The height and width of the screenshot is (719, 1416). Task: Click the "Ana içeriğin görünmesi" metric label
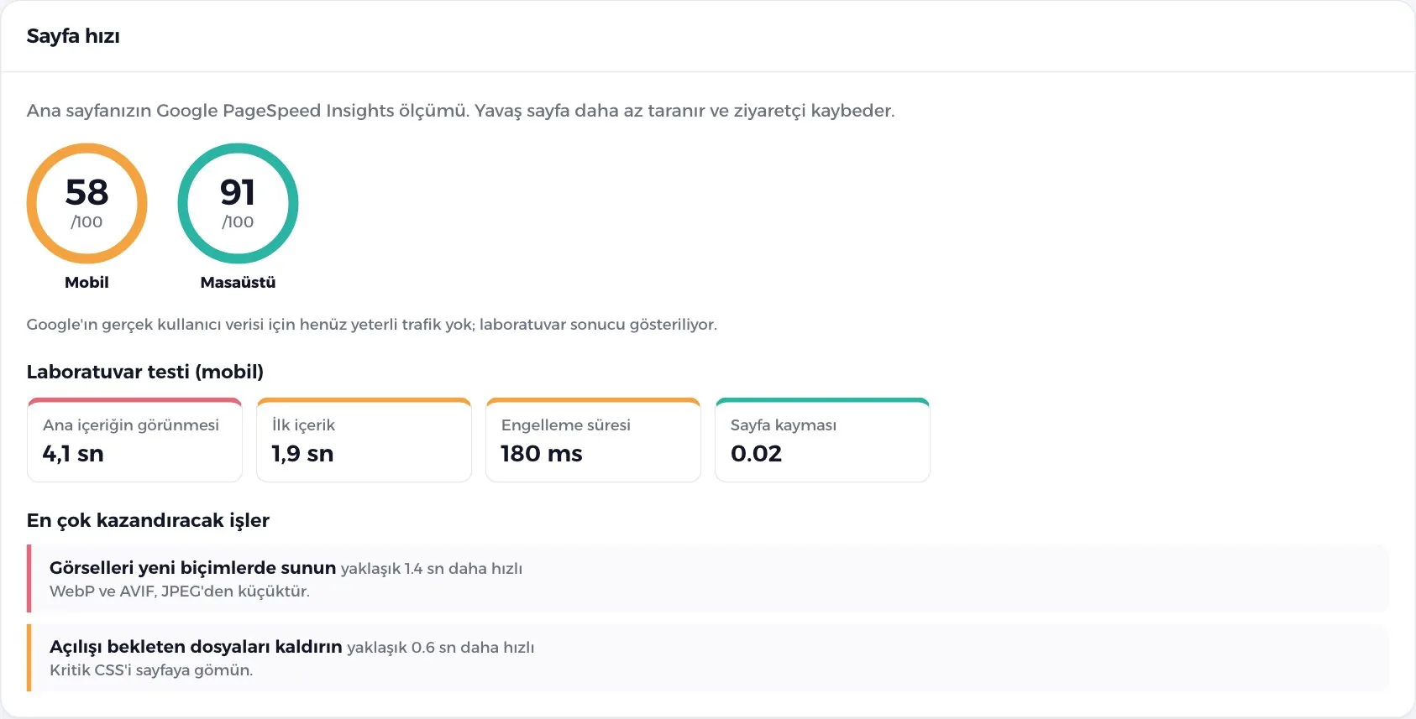point(131,425)
